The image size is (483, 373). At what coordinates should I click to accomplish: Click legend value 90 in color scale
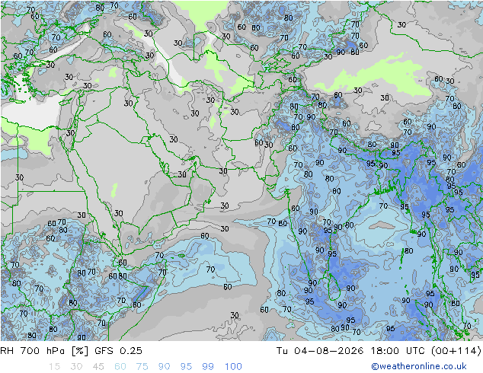(164, 367)
